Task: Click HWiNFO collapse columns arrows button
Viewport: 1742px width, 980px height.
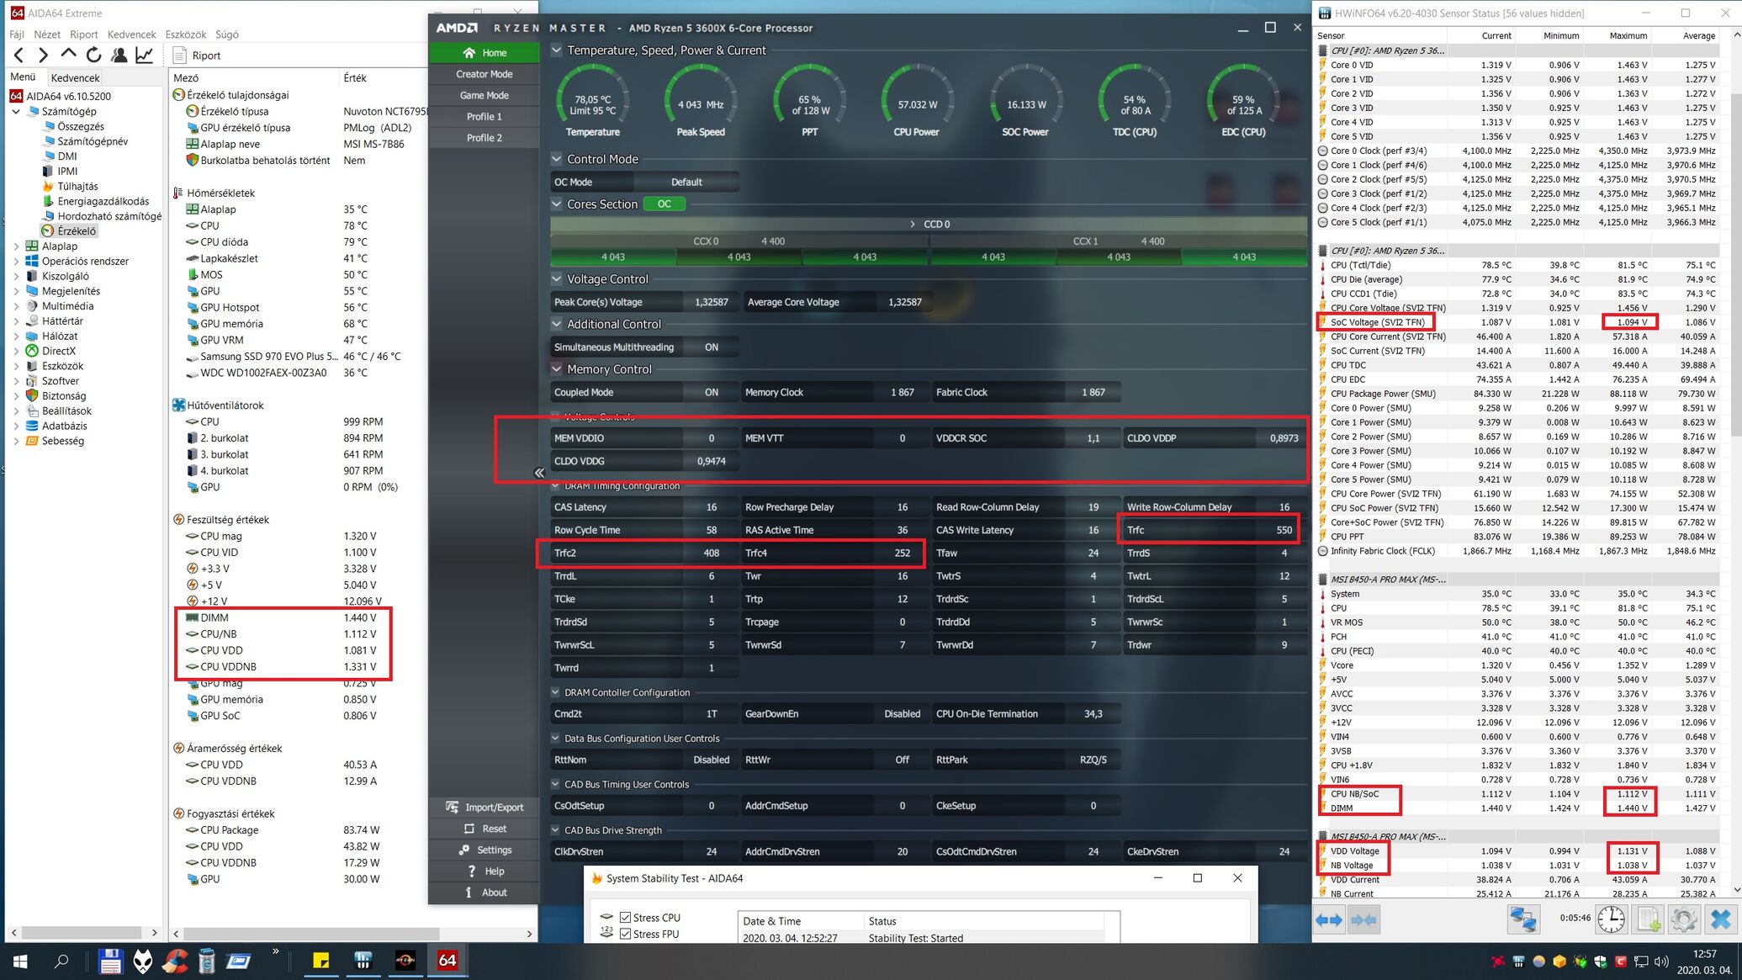Action: tap(1363, 920)
